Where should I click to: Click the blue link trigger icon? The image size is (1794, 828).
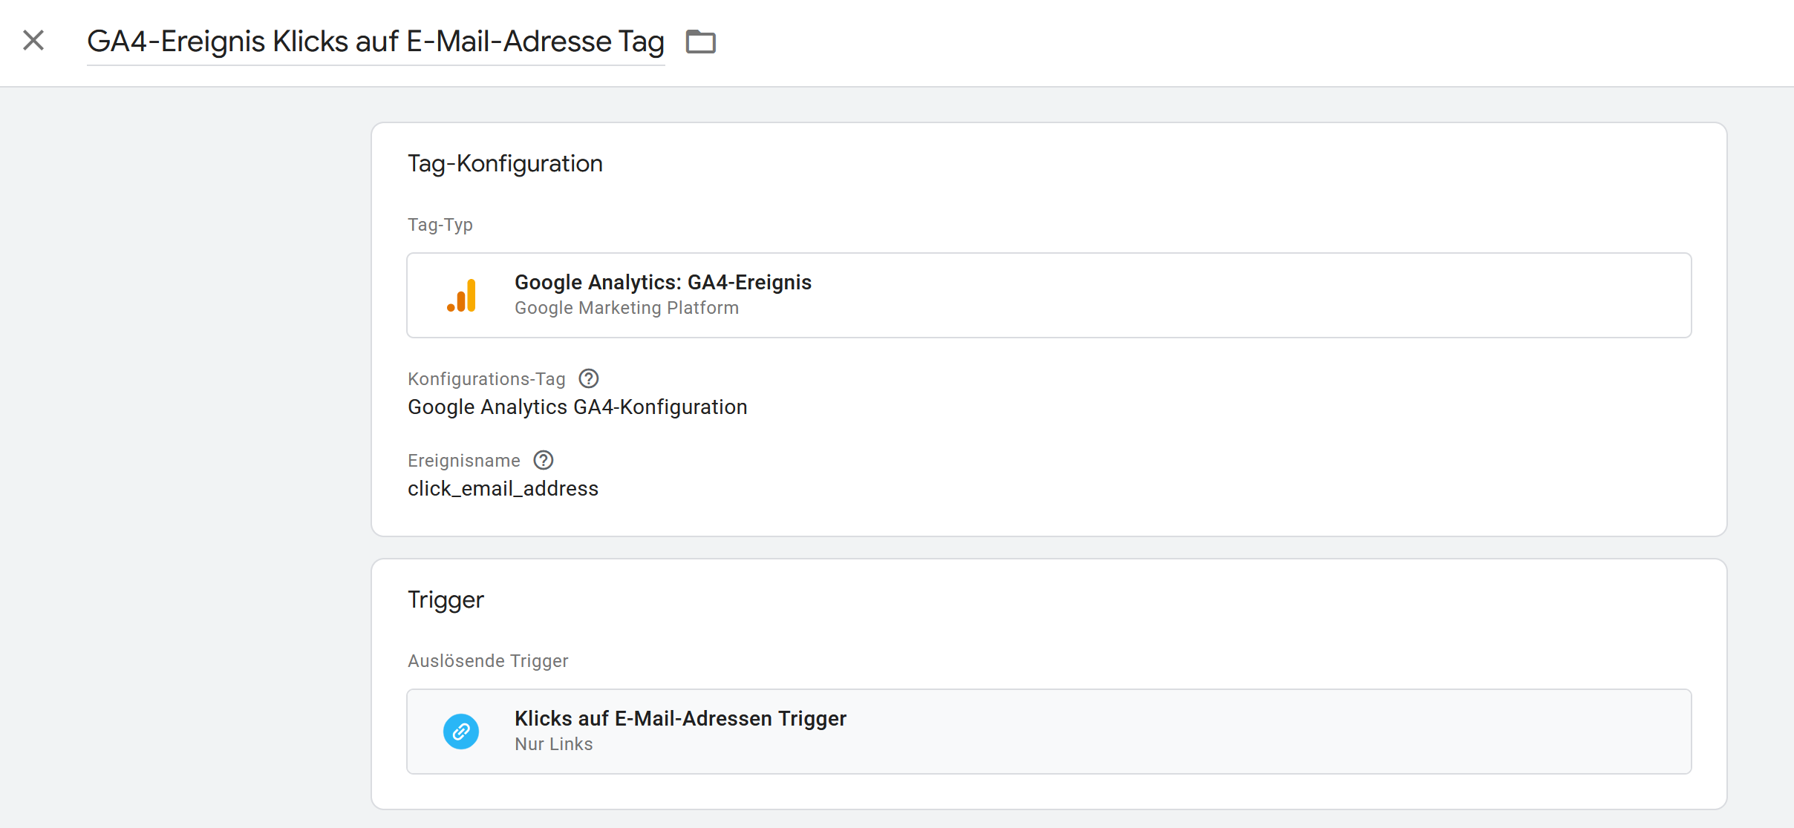[x=461, y=732]
